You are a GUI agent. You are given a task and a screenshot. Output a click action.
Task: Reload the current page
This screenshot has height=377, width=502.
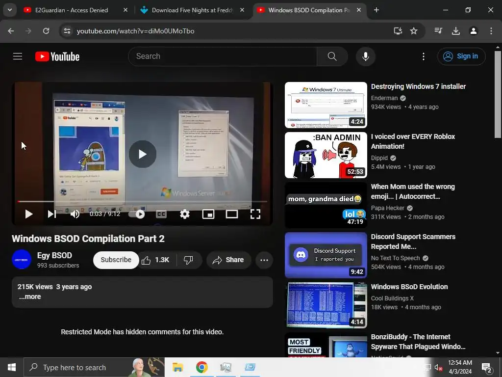point(46,31)
